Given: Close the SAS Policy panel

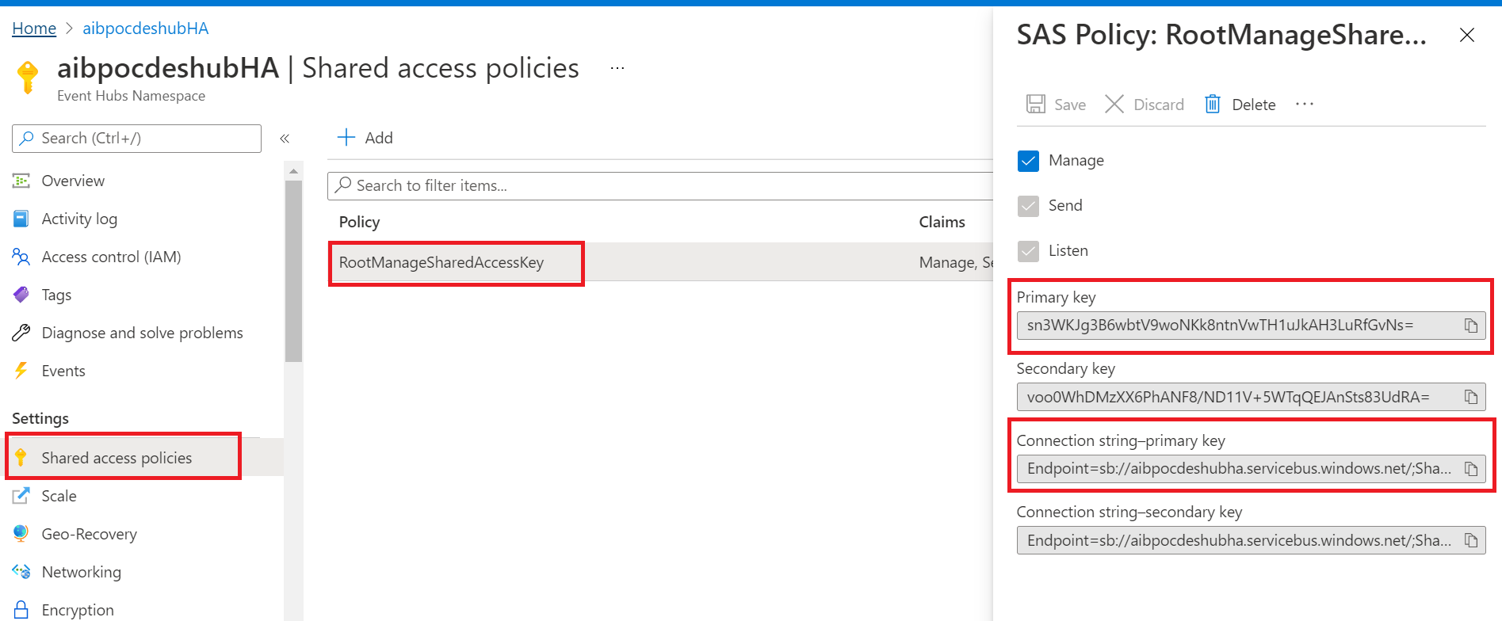Looking at the screenshot, I should tap(1466, 35).
